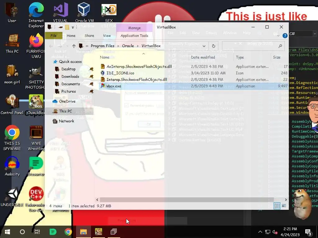The image size is (318, 238).
Task: Select Network in navigation pane
Action: click(x=66, y=121)
